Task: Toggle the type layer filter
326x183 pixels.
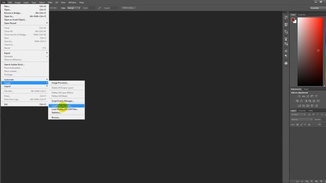Action: (317, 114)
